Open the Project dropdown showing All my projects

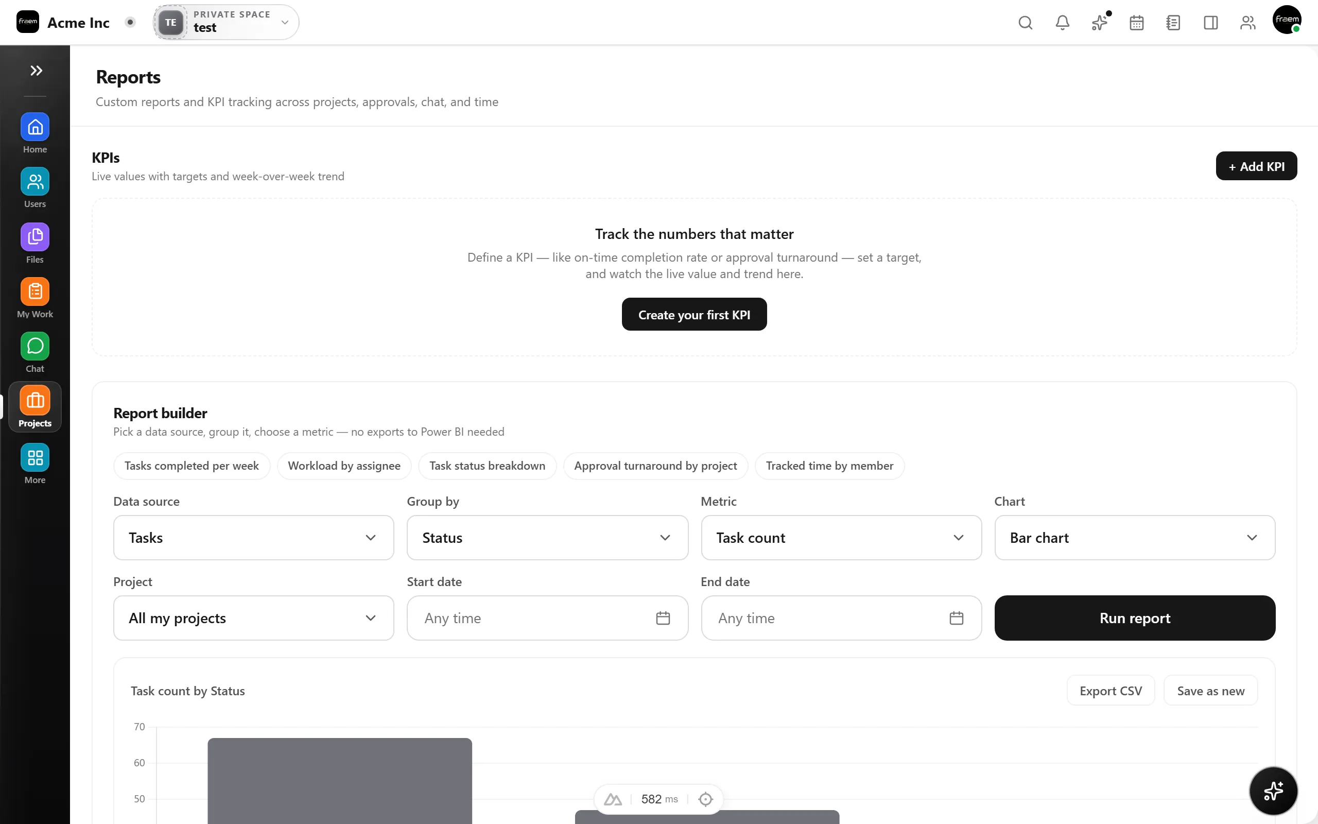253,617
